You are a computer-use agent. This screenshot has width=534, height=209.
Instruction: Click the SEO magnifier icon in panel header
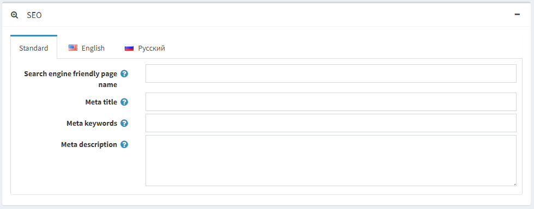click(14, 15)
